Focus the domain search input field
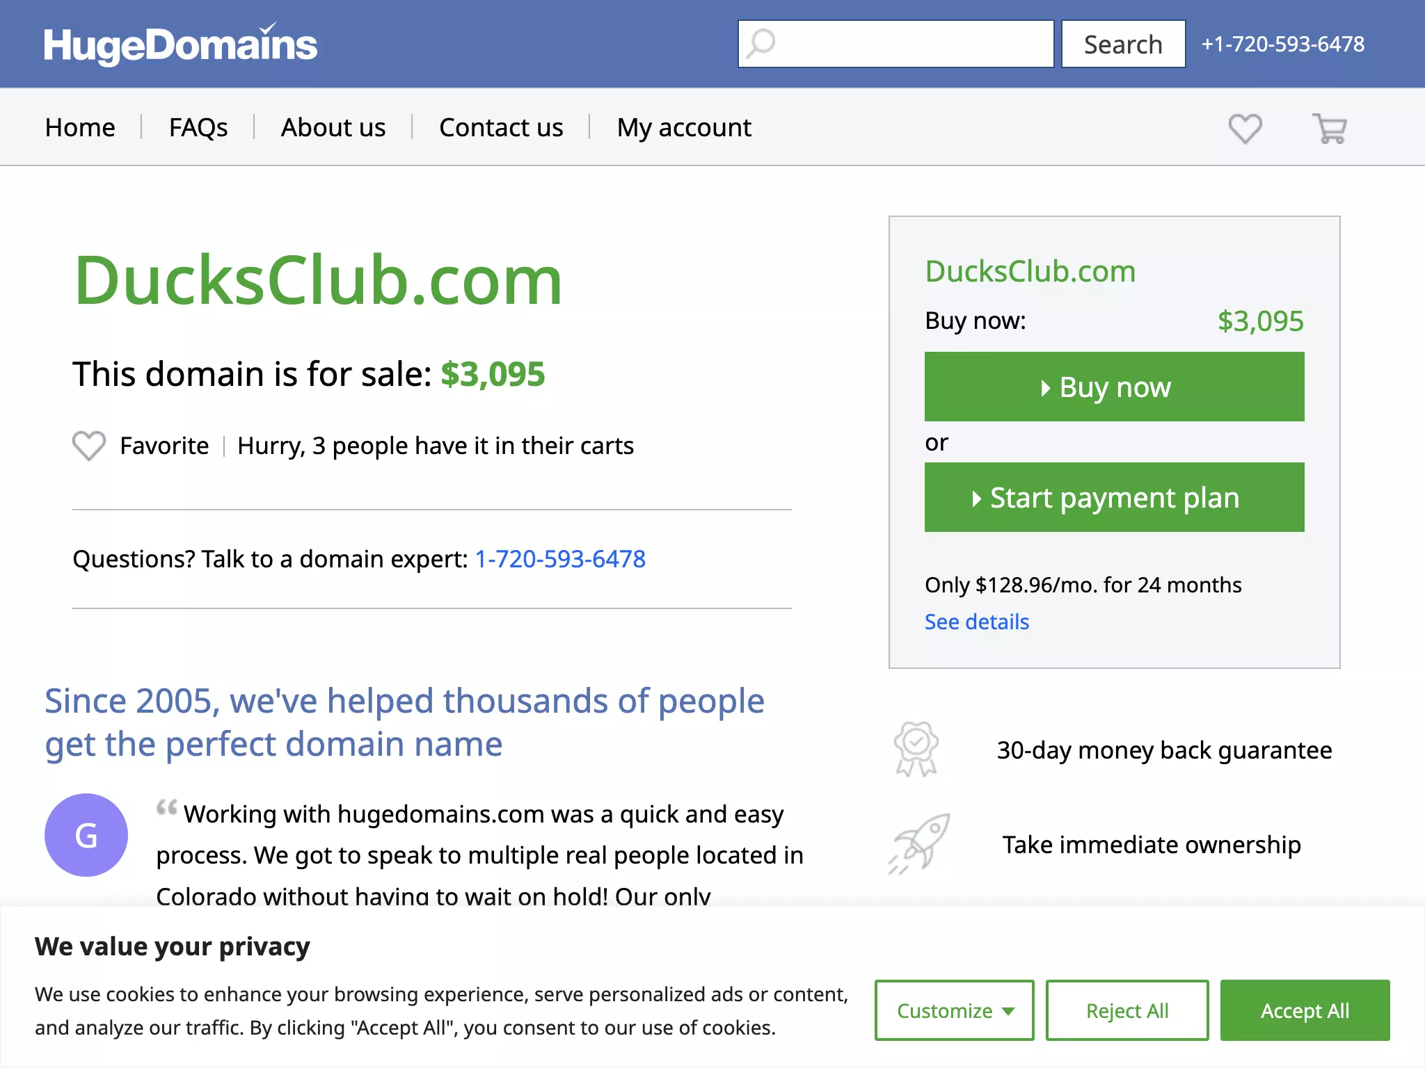Image resolution: width=1425 pixels, height=1068 pixels. coord(895,44)
